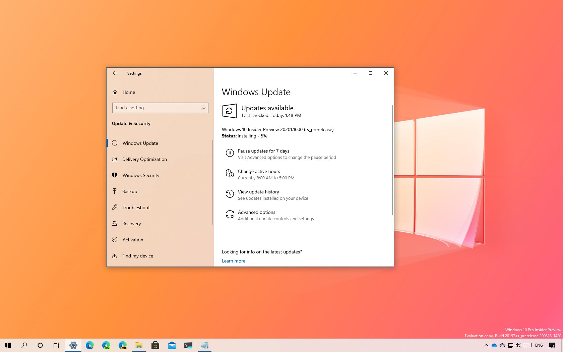
Task: Open Microsoft Store on the taskbar
Action: pyautogui.click(x=155, y=345)
